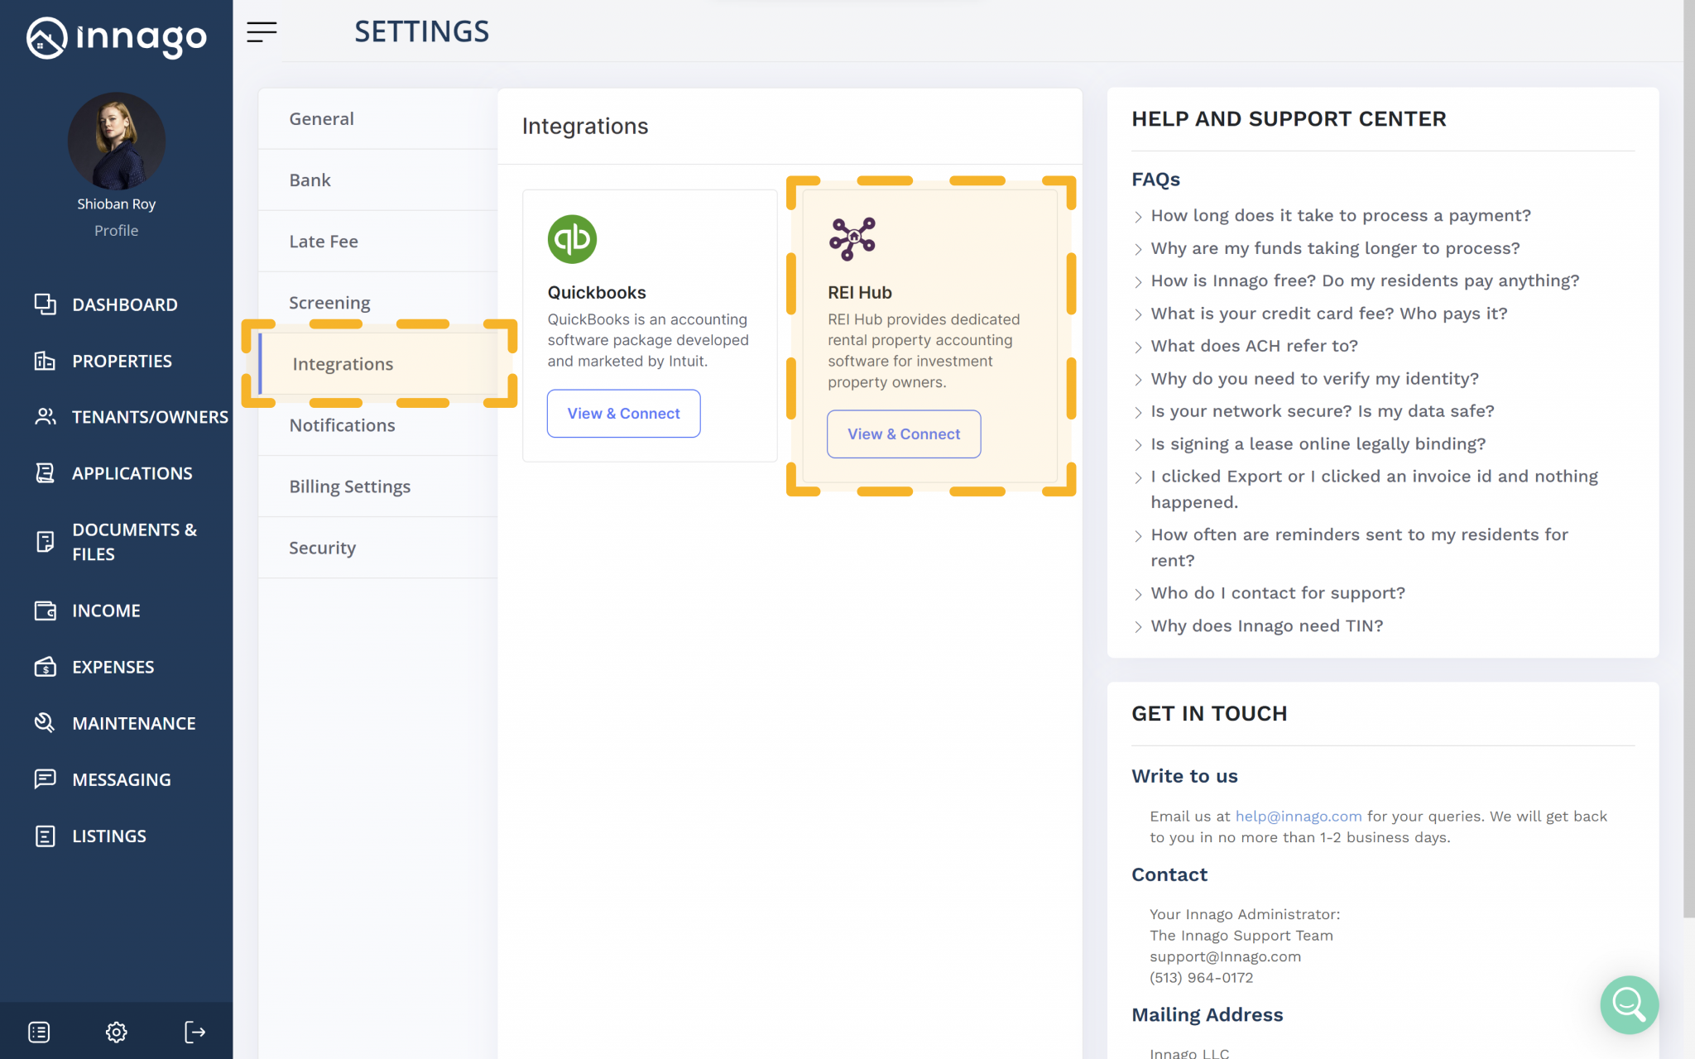Click the logout icon in sidebar footer

pyautogui.click(x=194, y=1032)
